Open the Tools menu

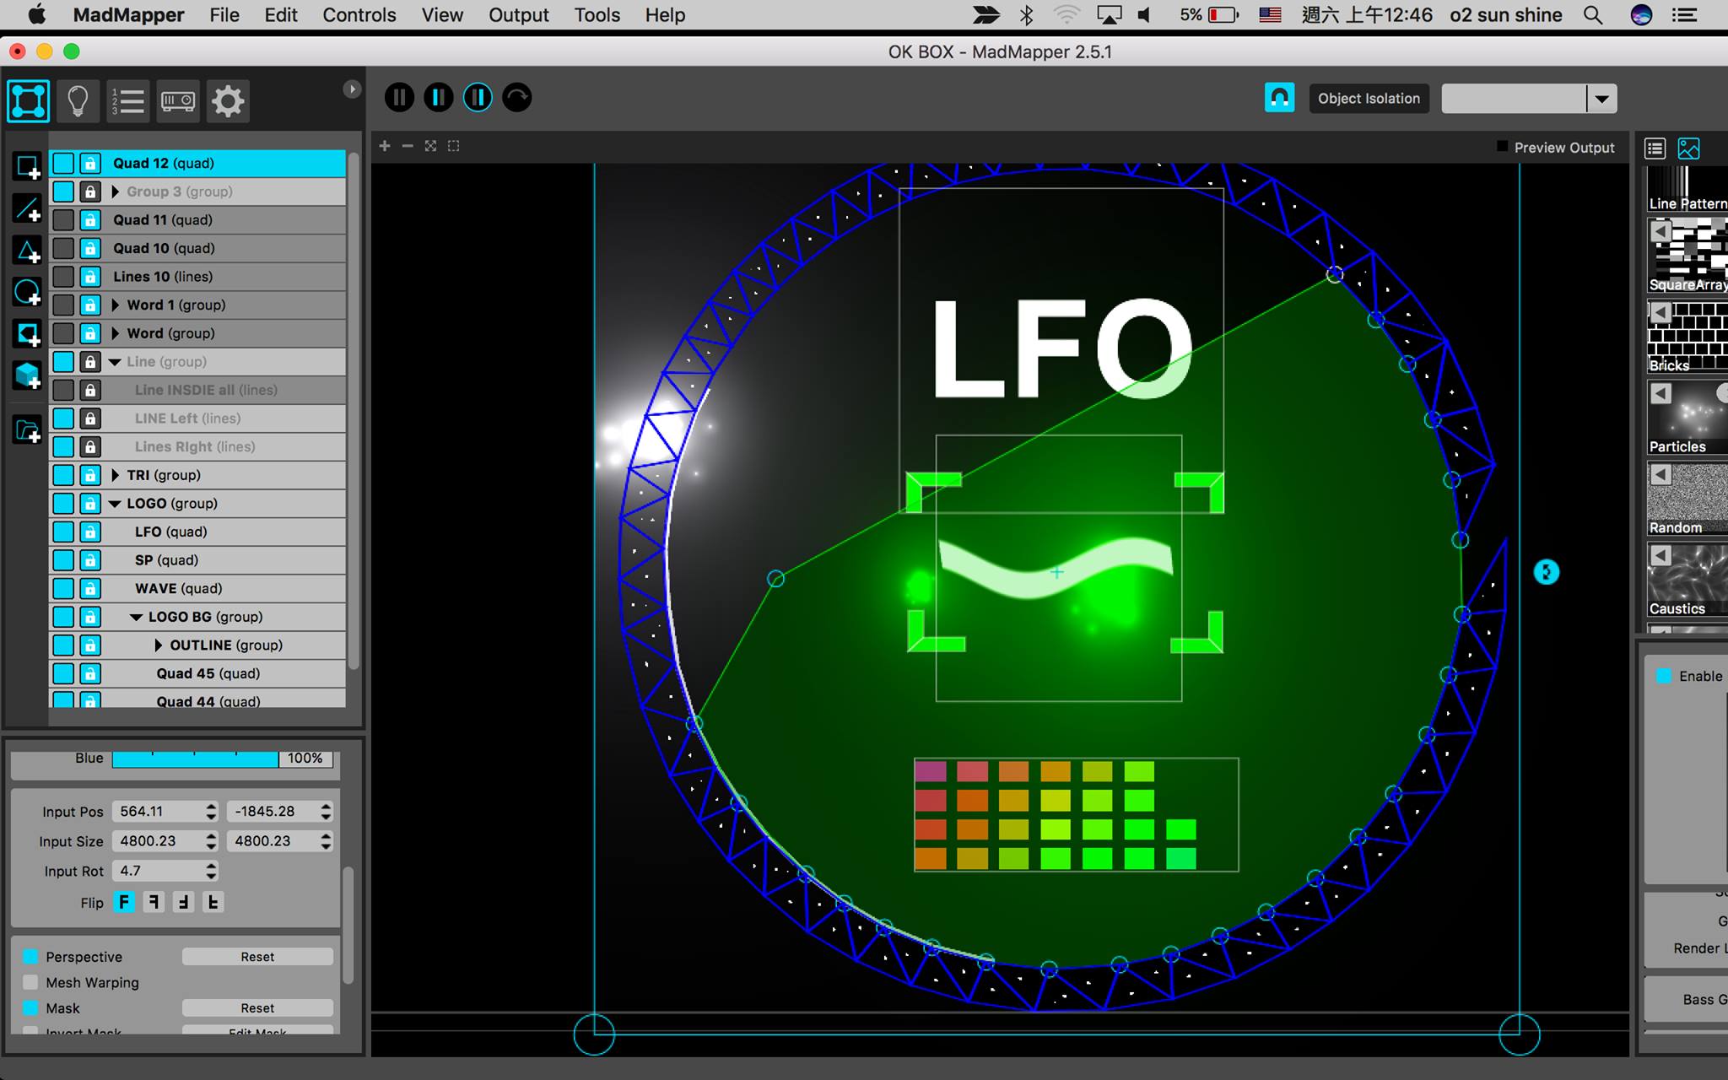coord(597,15)
